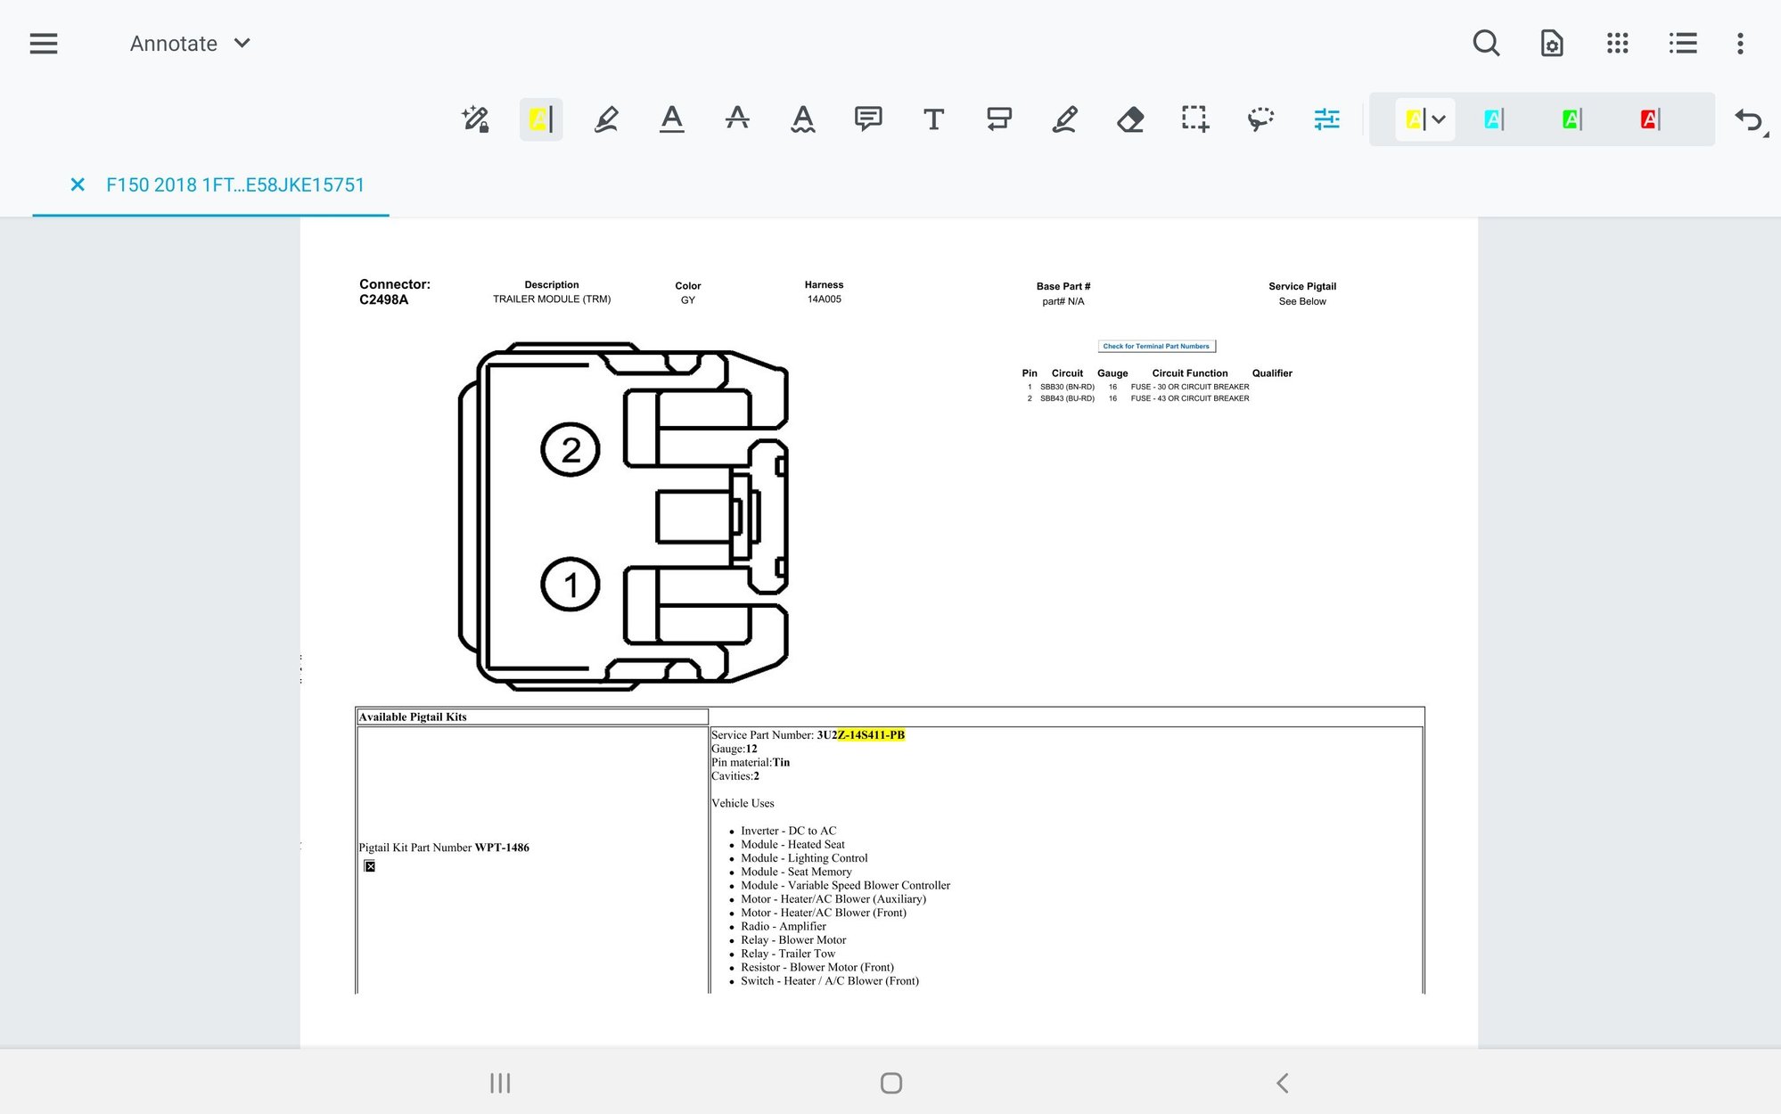
Task: Select the rectangular selection tool
Action: click(1194, 119)
